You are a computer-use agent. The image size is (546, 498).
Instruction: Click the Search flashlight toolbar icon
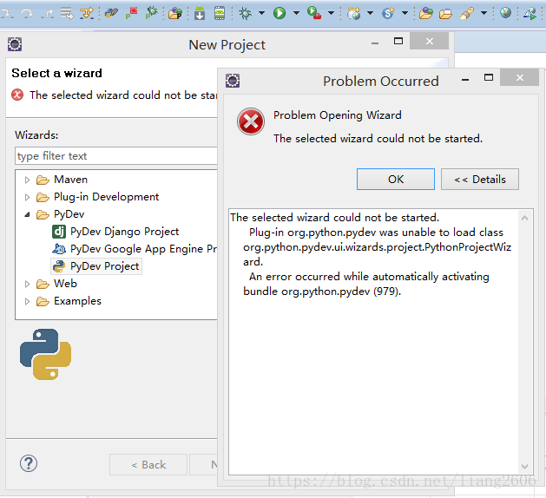(467, 13)
